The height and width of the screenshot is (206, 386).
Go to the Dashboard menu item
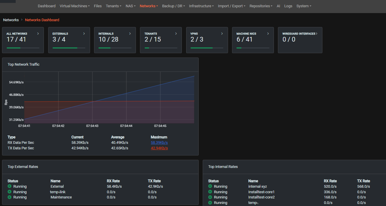point(46,6)
